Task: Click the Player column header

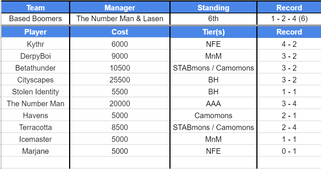Action: point(35,32)
